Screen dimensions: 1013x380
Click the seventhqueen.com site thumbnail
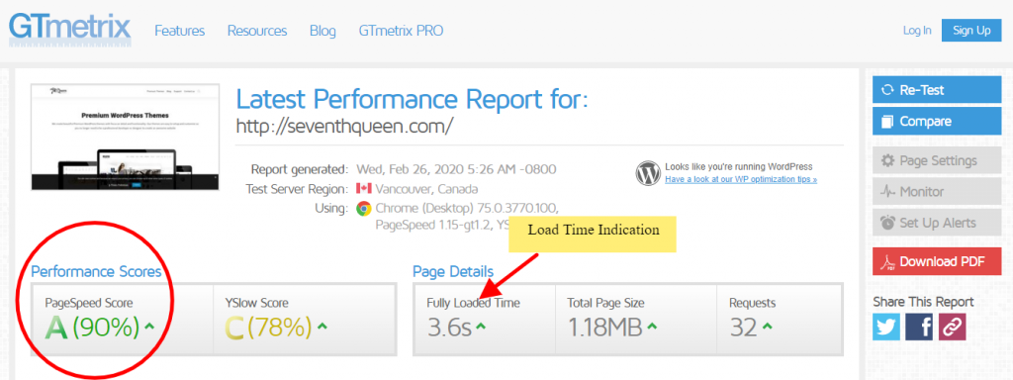click(x=125, y=137)
